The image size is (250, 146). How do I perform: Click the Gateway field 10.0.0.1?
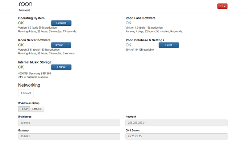(x=69, y=137)
